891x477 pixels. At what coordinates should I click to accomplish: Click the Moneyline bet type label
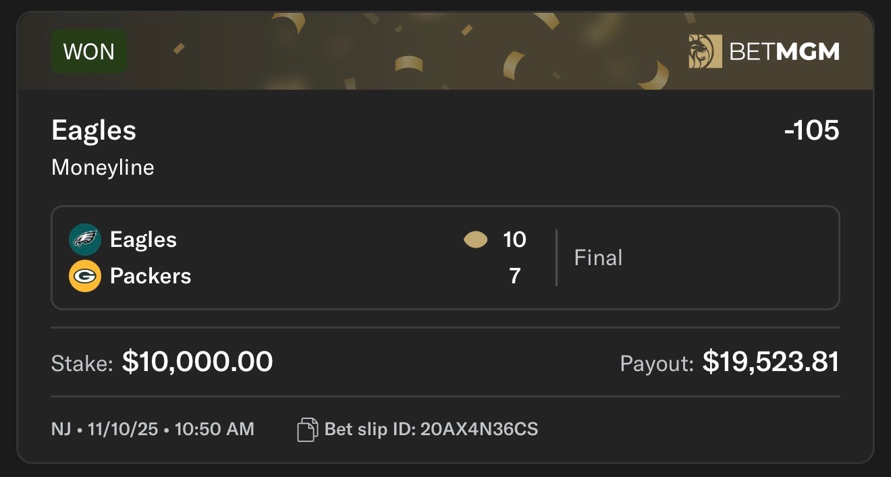click(x=103, y=167)
